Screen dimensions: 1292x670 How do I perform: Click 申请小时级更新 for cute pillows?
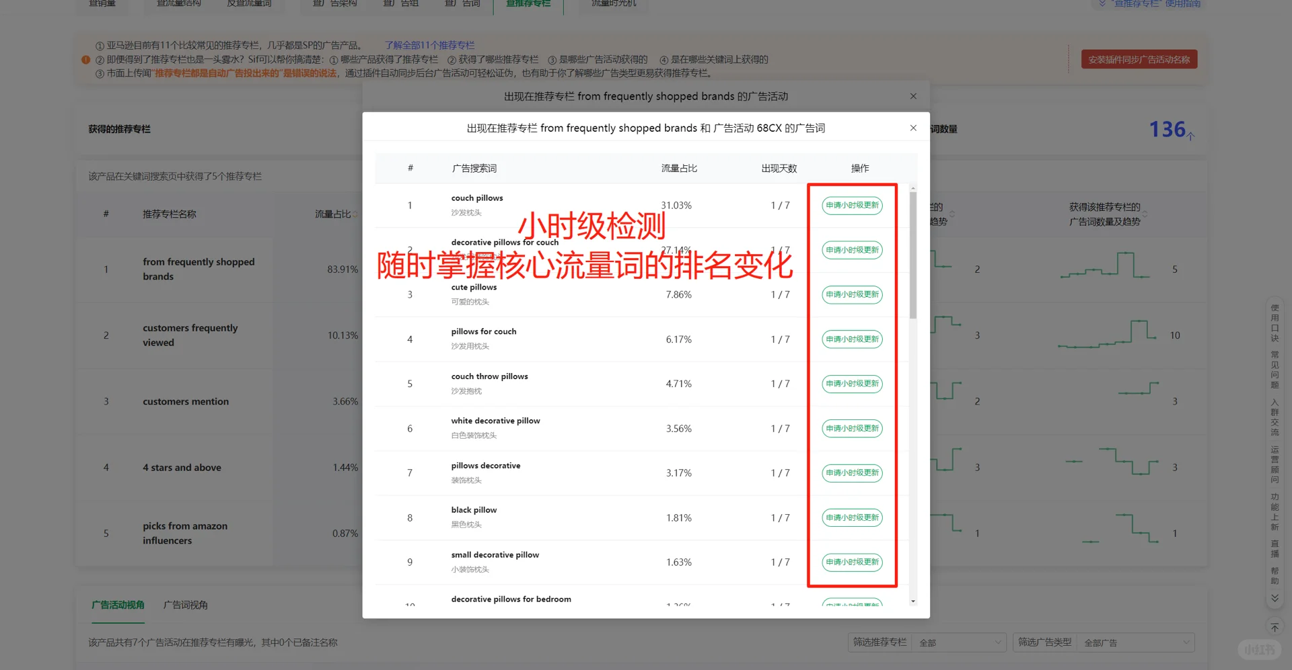click(852, 294)
